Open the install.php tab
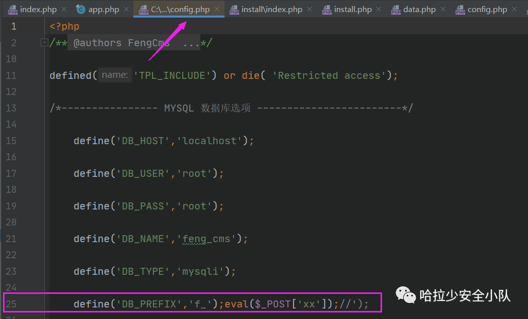 click(352, 10)
